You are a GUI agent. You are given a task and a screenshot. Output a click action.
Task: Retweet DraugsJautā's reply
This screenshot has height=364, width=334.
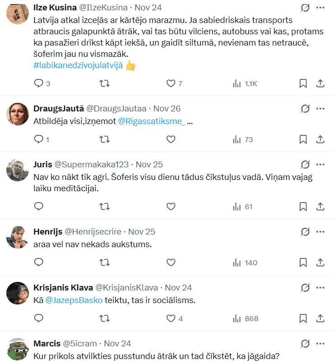[104, 139]
